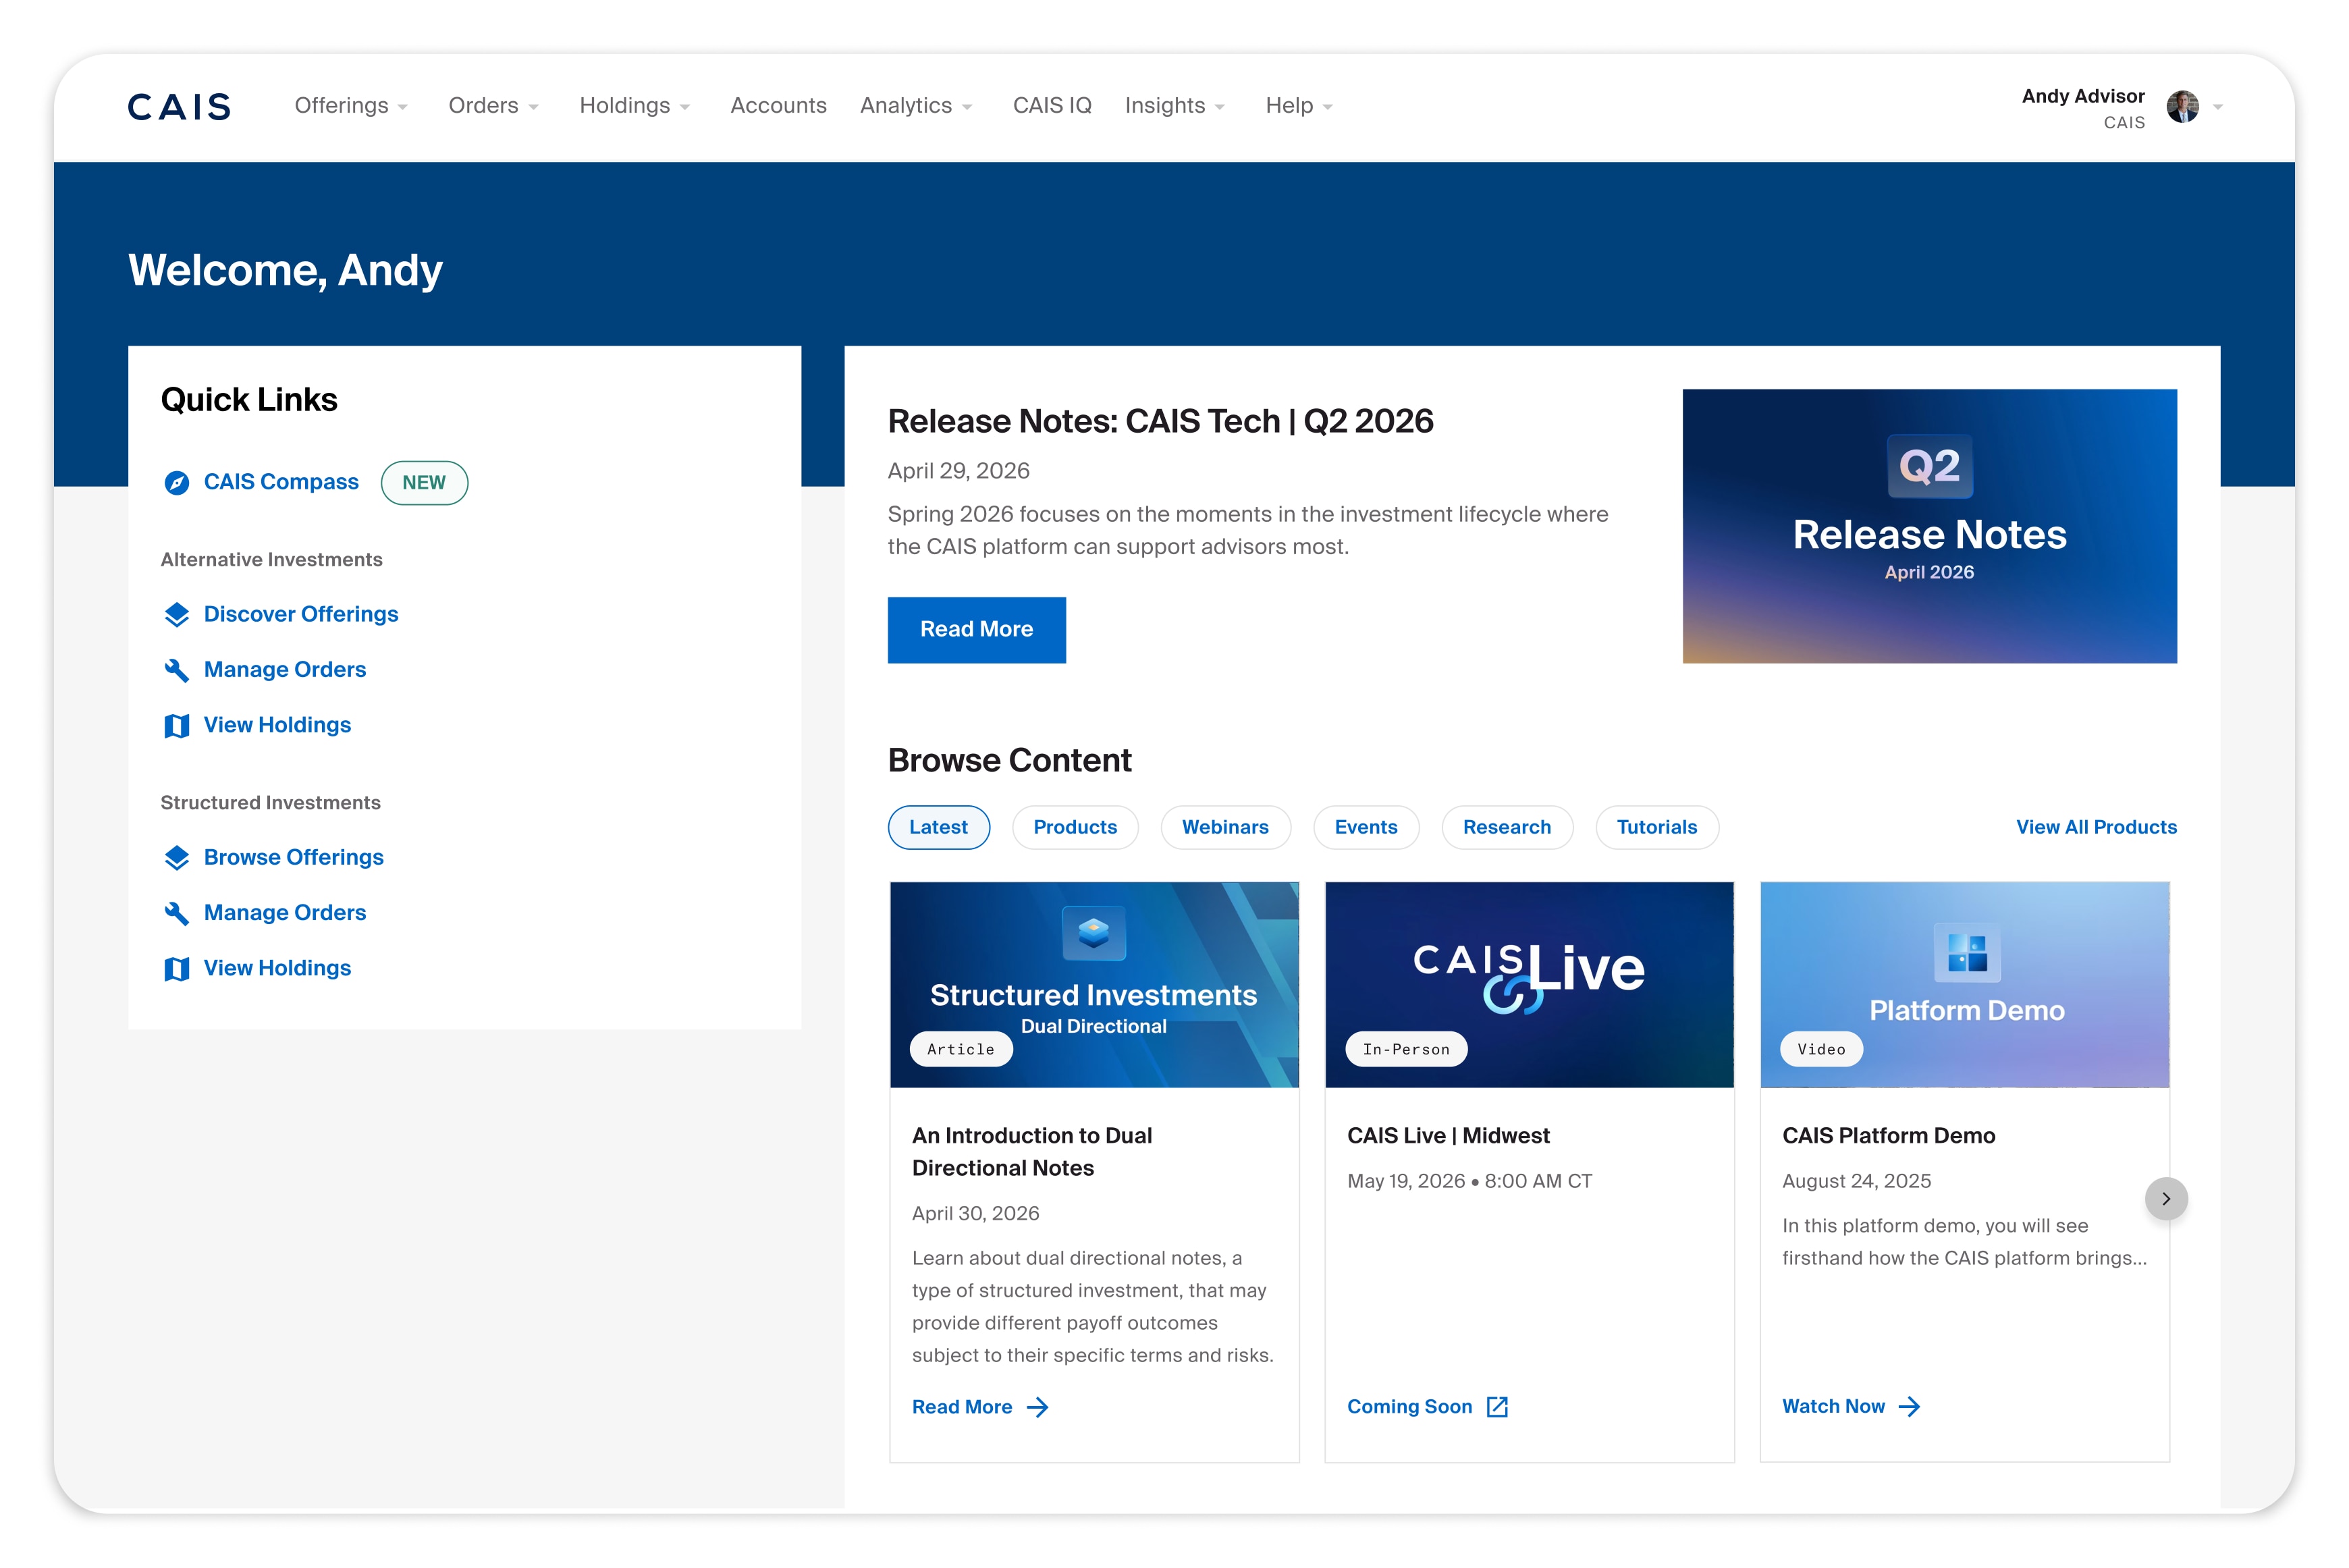Click Coming Soon on CAIS Live card
The image size is (2349, 1568).
[1410, 1407]
